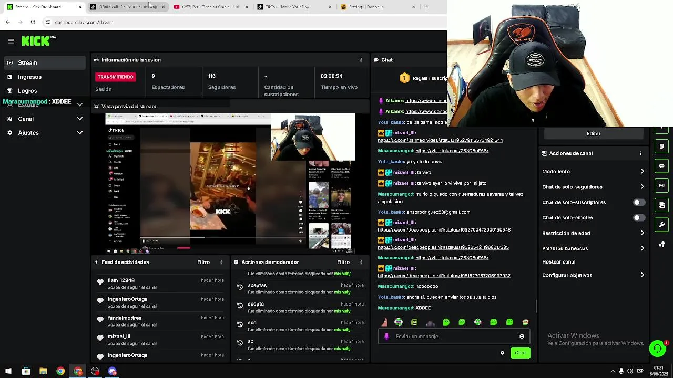Open OBS Studio from the taskbar
Screen dimensions: 673x378
pyautogui.click(x=95, y=371)
